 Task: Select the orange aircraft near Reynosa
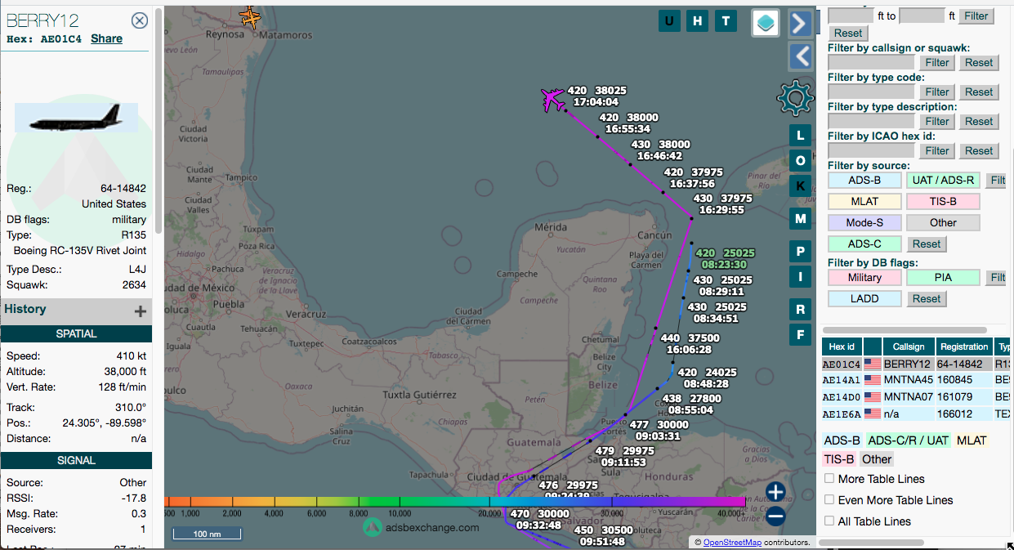pyautogui.click(x=251, y=16)
